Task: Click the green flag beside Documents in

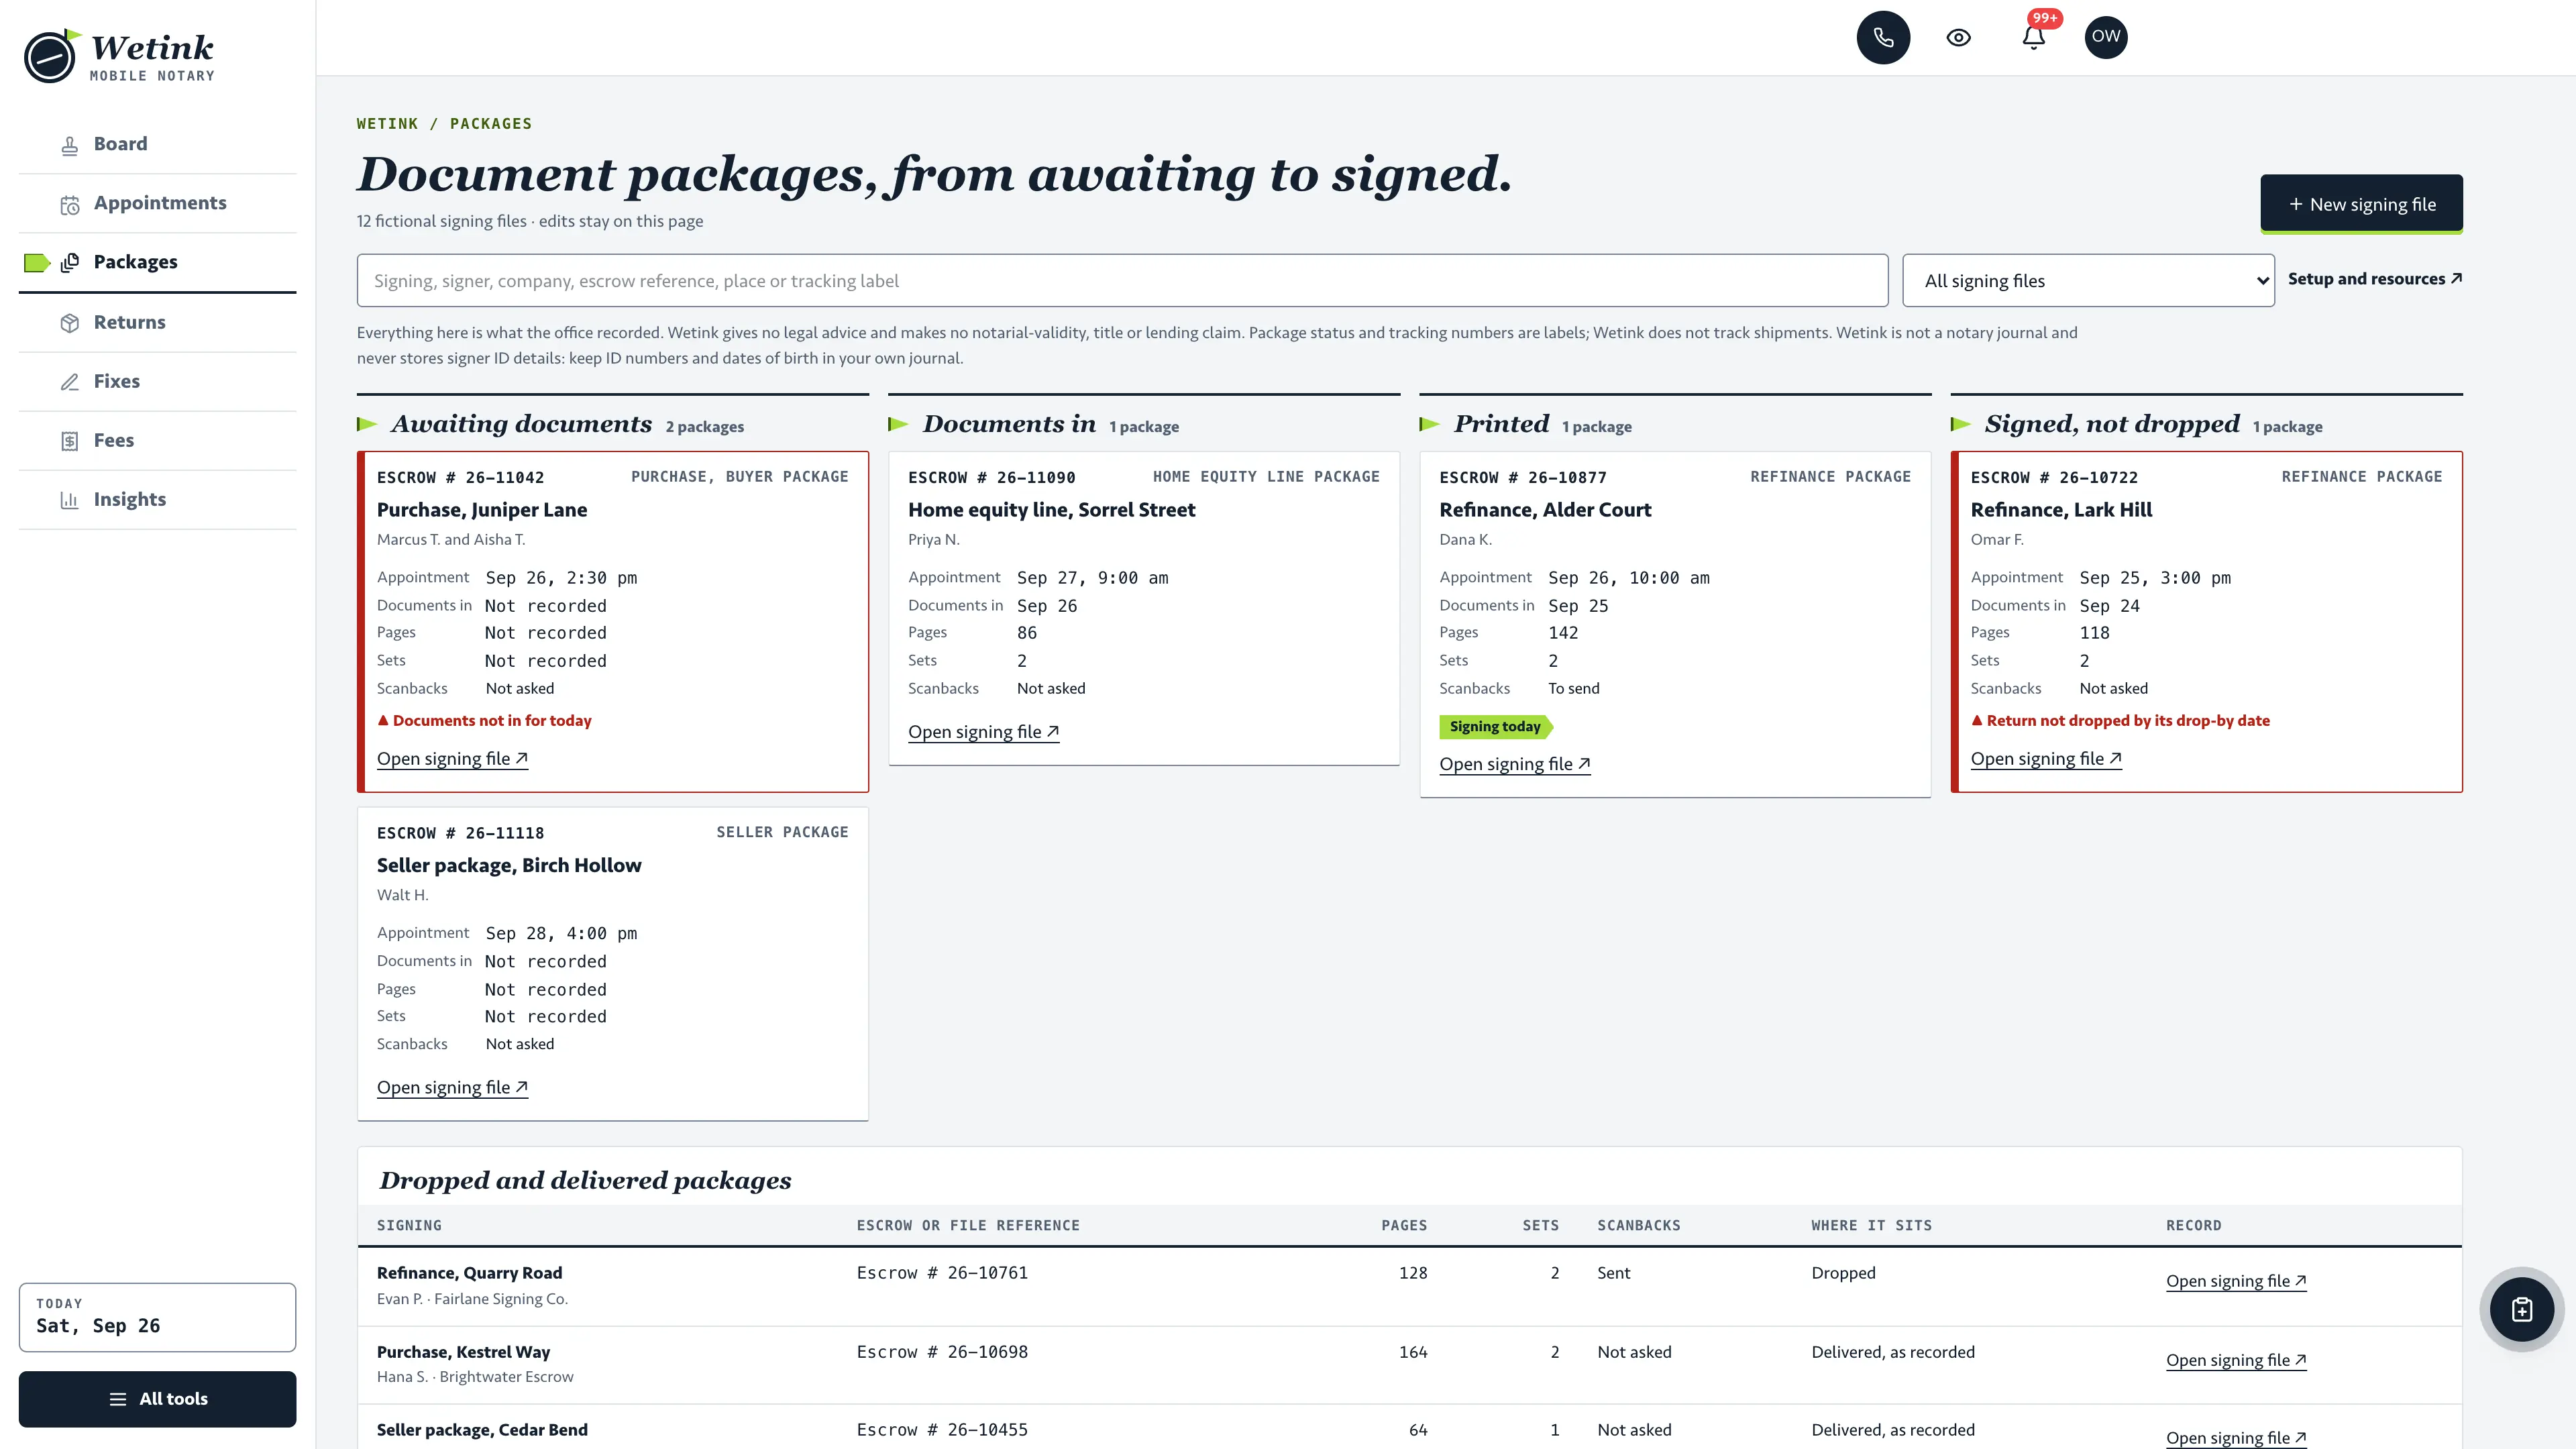Action: (898, 424)
